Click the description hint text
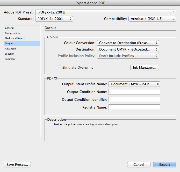The width and height of the screenshot is (180, 172). click(86, 124)
